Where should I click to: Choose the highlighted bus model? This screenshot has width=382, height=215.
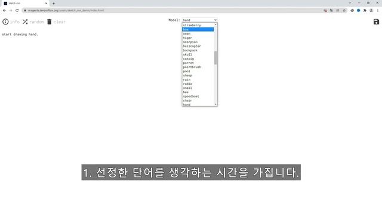198,29
